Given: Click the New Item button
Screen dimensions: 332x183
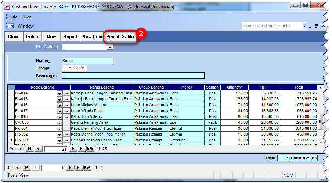Looking at the screenshot, I should pyautogui.click(x=92, y=37).
